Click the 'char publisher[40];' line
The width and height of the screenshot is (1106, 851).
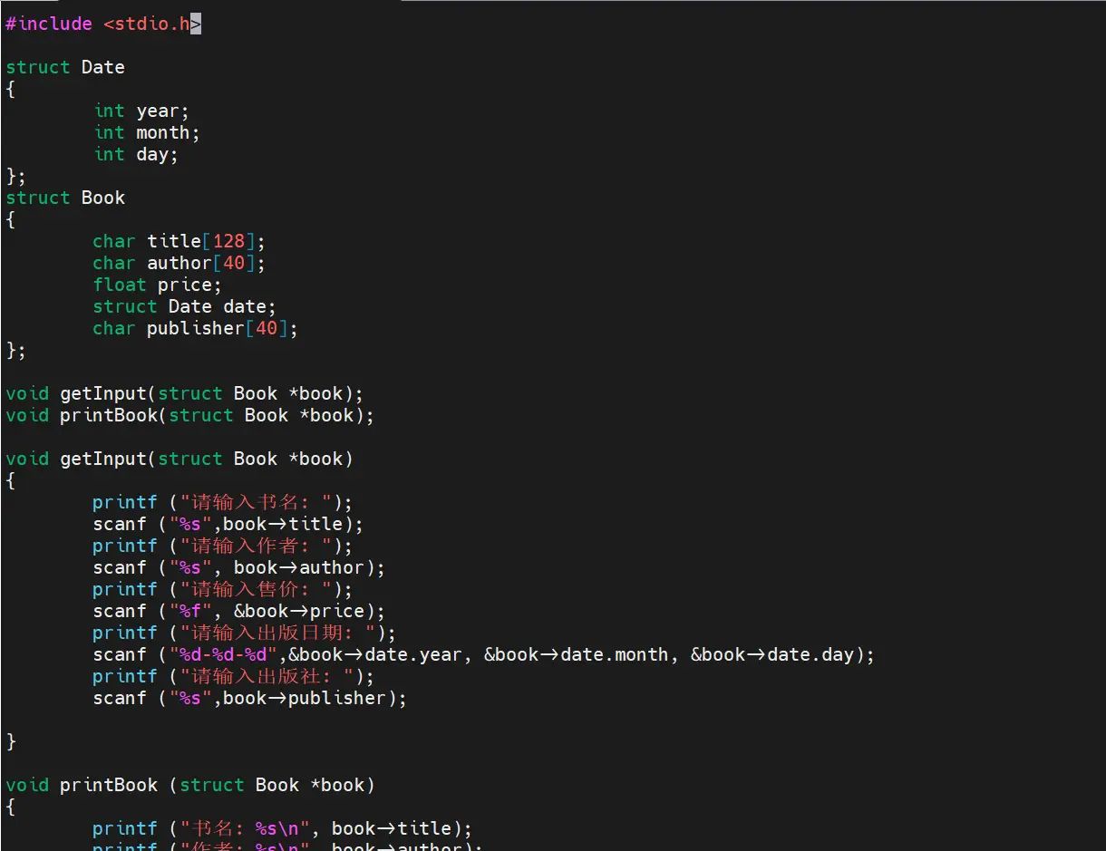(x=196, y=328)
